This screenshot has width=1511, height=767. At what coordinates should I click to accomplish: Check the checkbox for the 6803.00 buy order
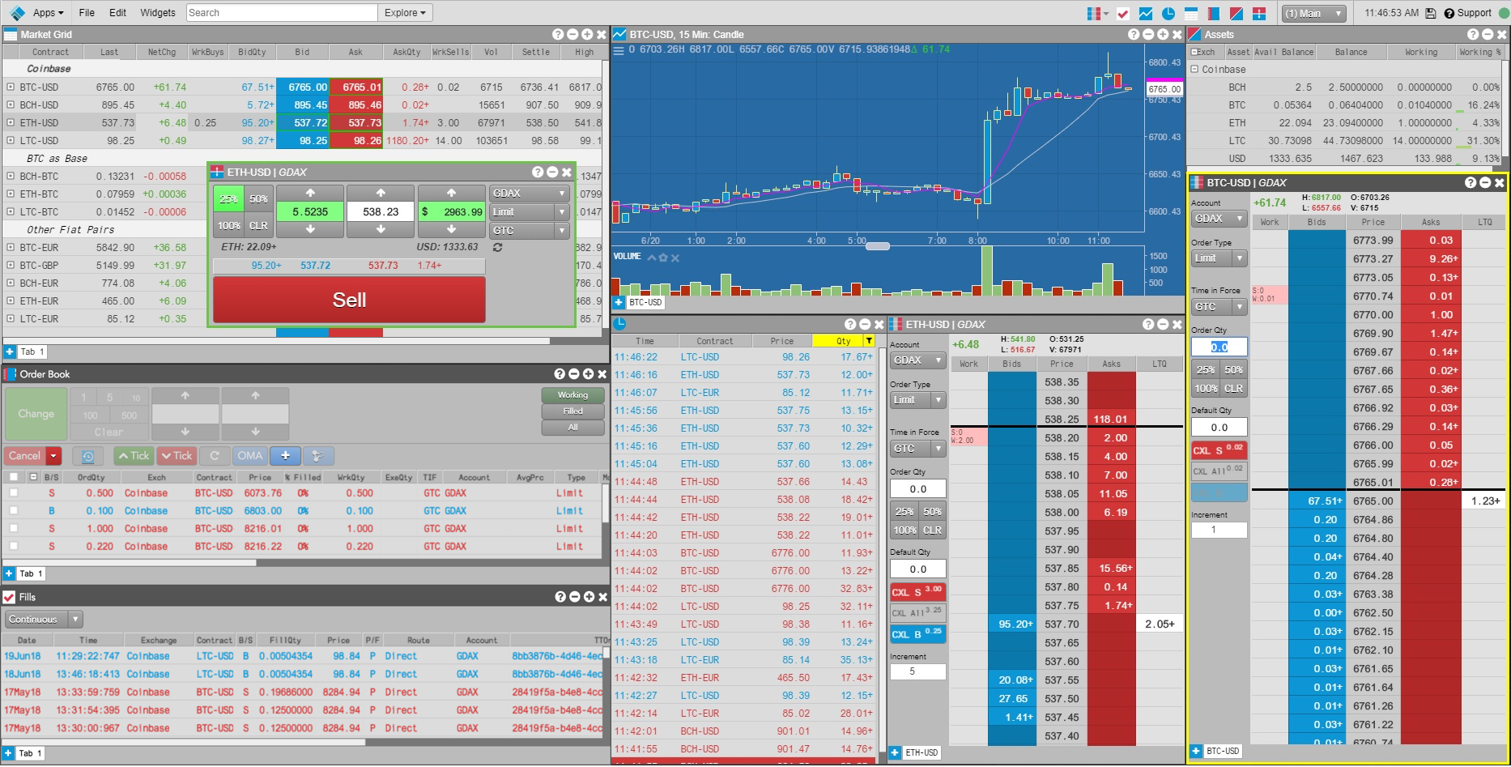point(13,511)
